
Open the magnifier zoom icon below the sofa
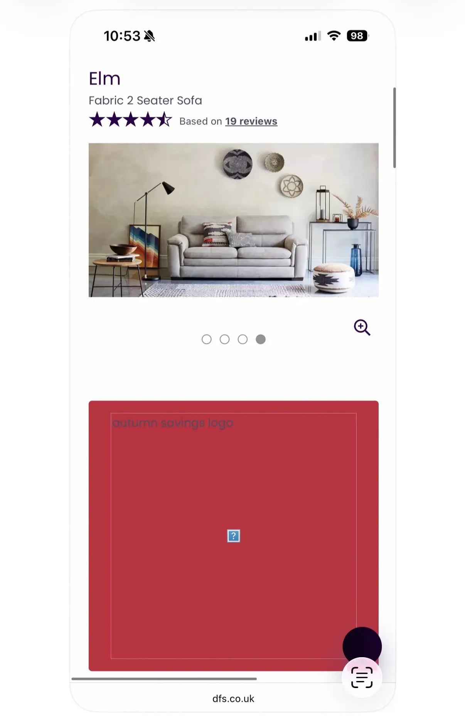362,327
